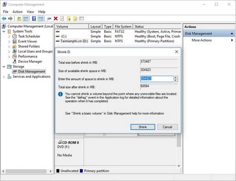
Task: Click the gray Forward arrow in toolbar
Action: point(10,19)
